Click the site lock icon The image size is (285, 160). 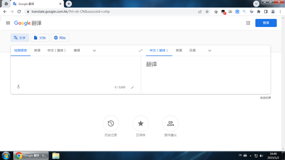tap(28, 11)
